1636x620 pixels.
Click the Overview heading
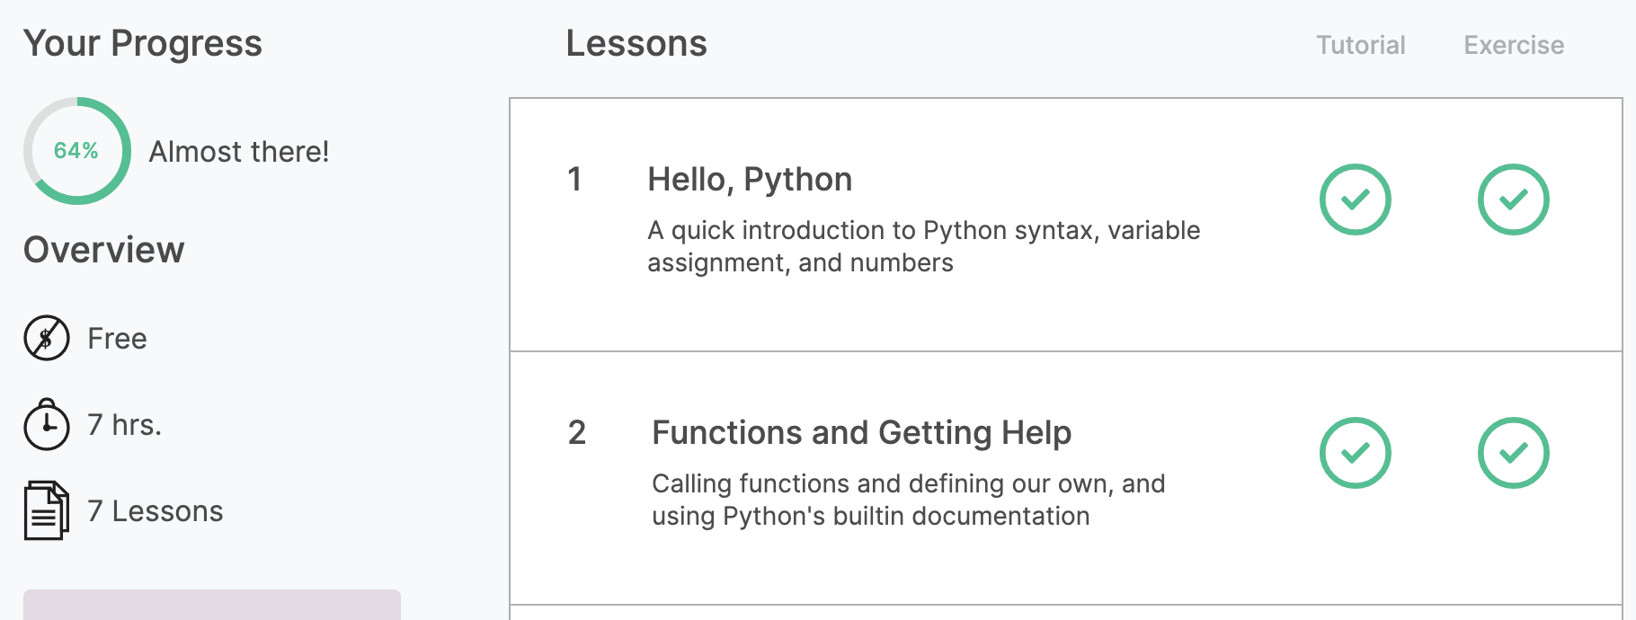[x=104, y=250]
